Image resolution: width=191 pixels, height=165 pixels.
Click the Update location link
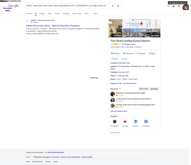pyautogui.click(x=87, y=157)
